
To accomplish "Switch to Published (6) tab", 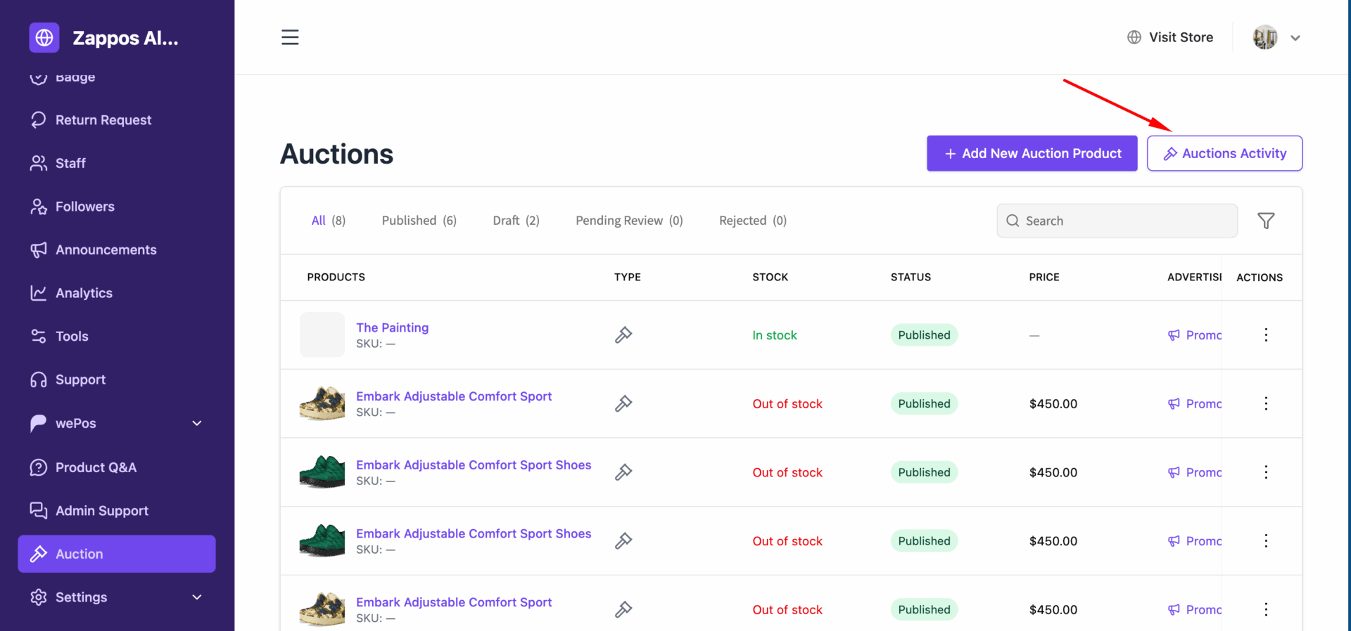I will tap(419, 221).
